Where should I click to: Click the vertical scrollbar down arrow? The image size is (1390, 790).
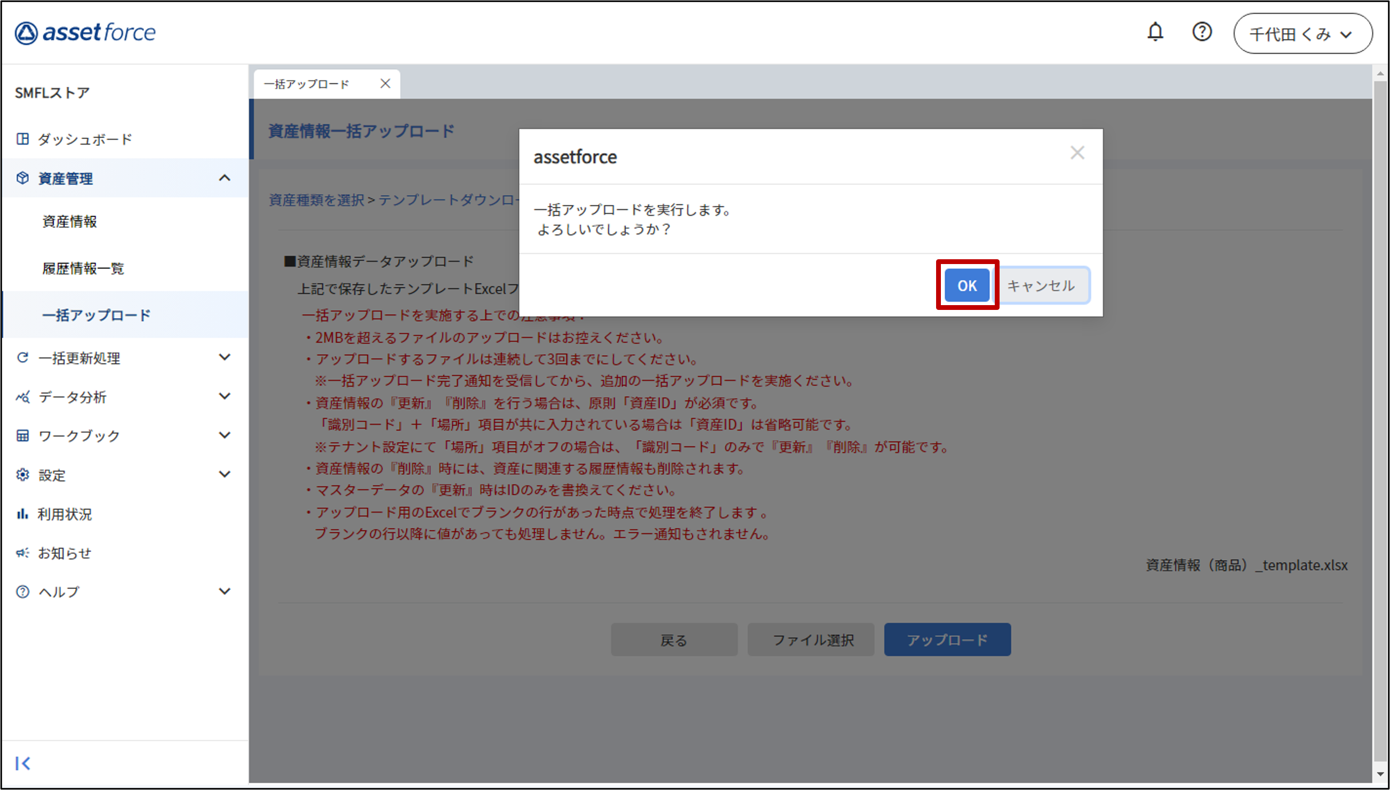1380,775
